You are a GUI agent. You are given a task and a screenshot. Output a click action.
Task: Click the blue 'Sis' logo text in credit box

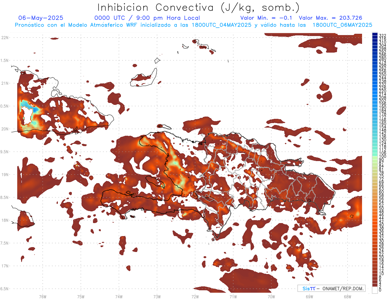(306, 288)
